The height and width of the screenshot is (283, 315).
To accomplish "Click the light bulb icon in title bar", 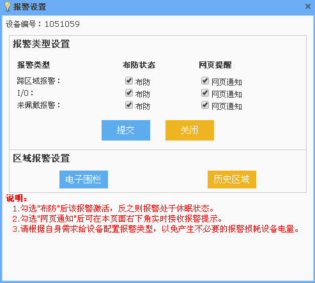I will tap(8, 6).
